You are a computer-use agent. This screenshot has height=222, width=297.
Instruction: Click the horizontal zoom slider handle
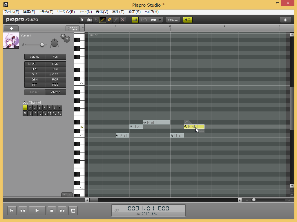pos(254,200)
